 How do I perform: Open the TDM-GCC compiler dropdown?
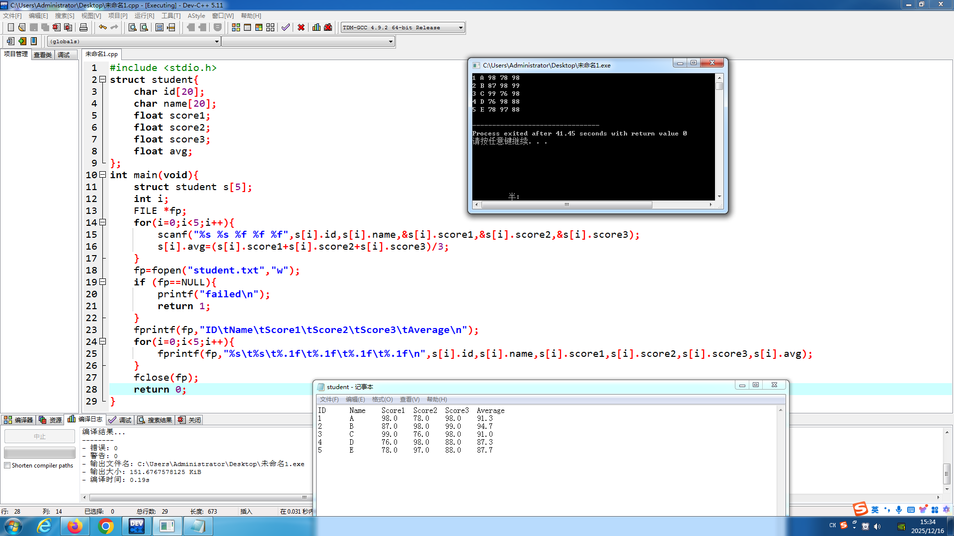coord(461,28)
